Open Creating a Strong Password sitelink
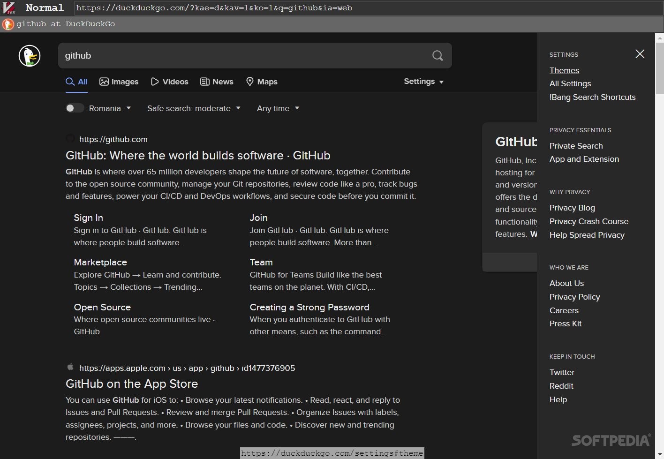 (x=309, y=307)
